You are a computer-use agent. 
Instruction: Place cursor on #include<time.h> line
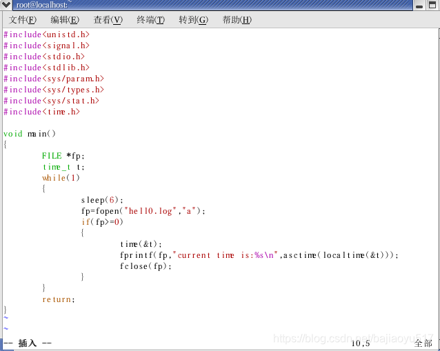point(42,112)
